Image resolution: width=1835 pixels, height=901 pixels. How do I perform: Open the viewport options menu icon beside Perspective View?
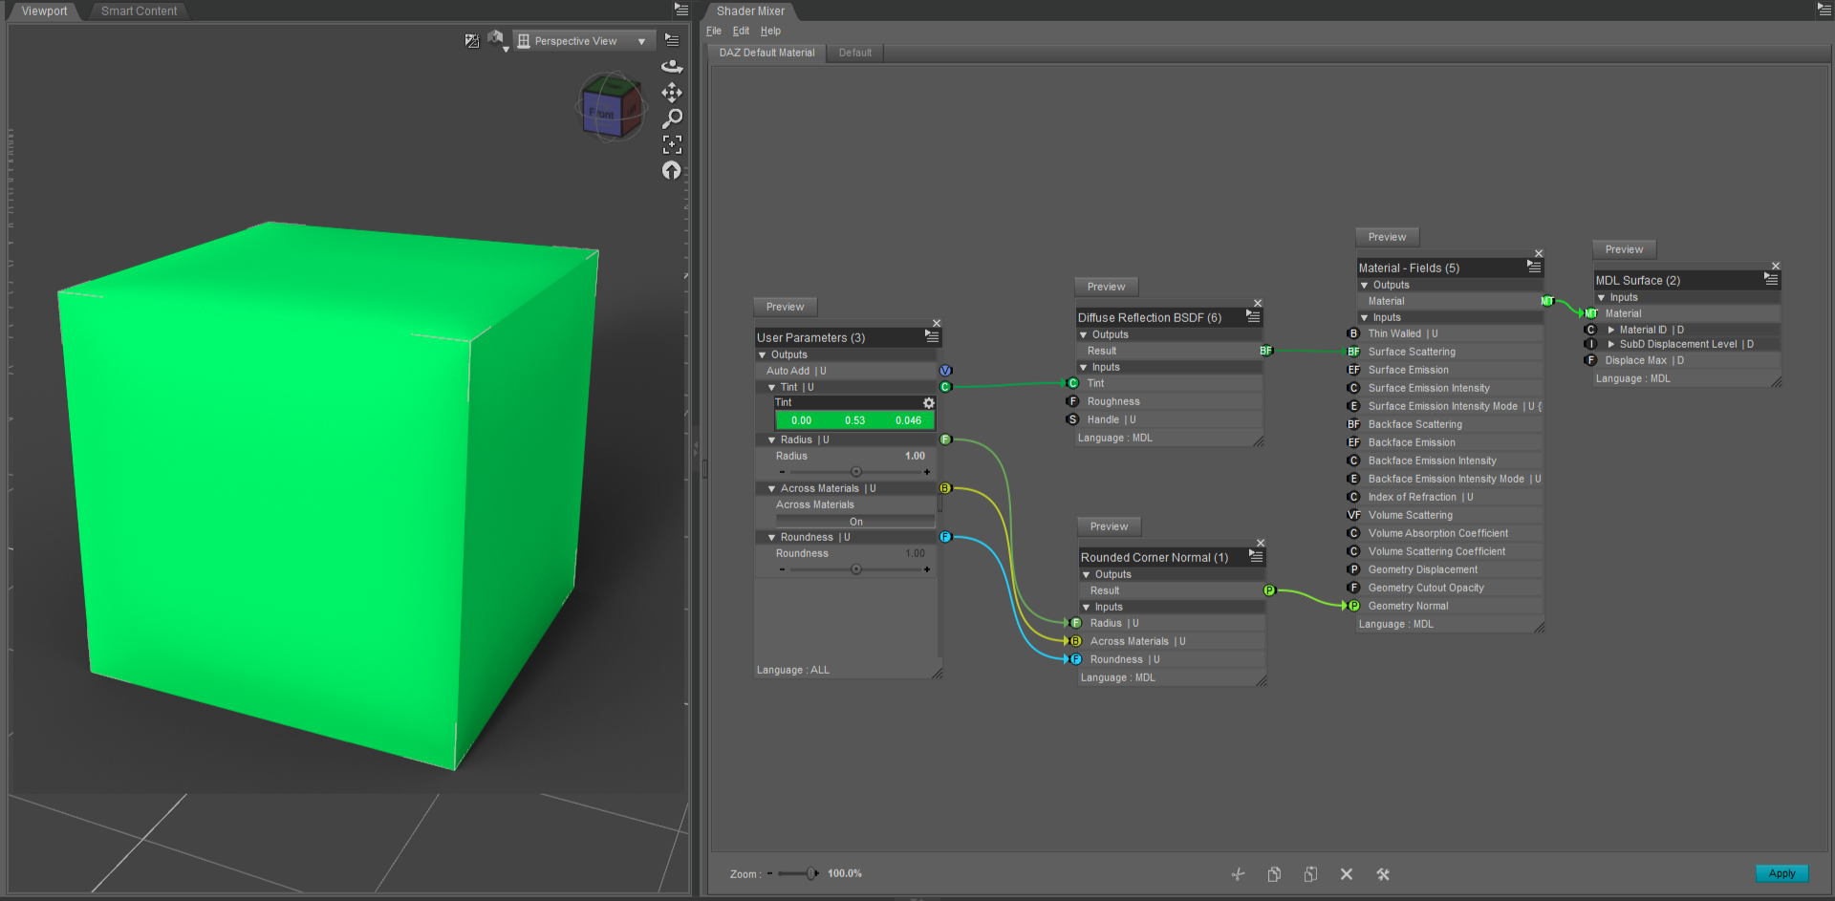click(672, 40)
